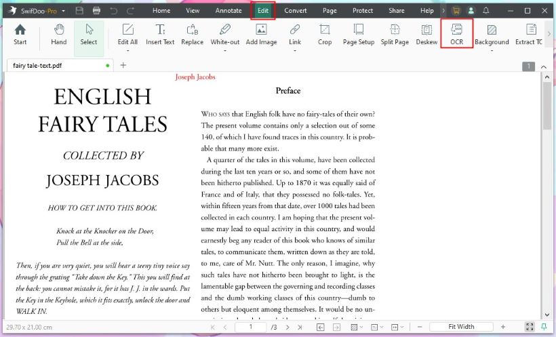
Task: Open the user account icon
Action: (471, 11)
